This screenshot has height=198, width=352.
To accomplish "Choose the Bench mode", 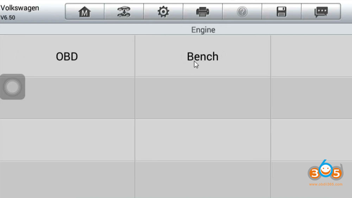I will (x=202, y=56).
